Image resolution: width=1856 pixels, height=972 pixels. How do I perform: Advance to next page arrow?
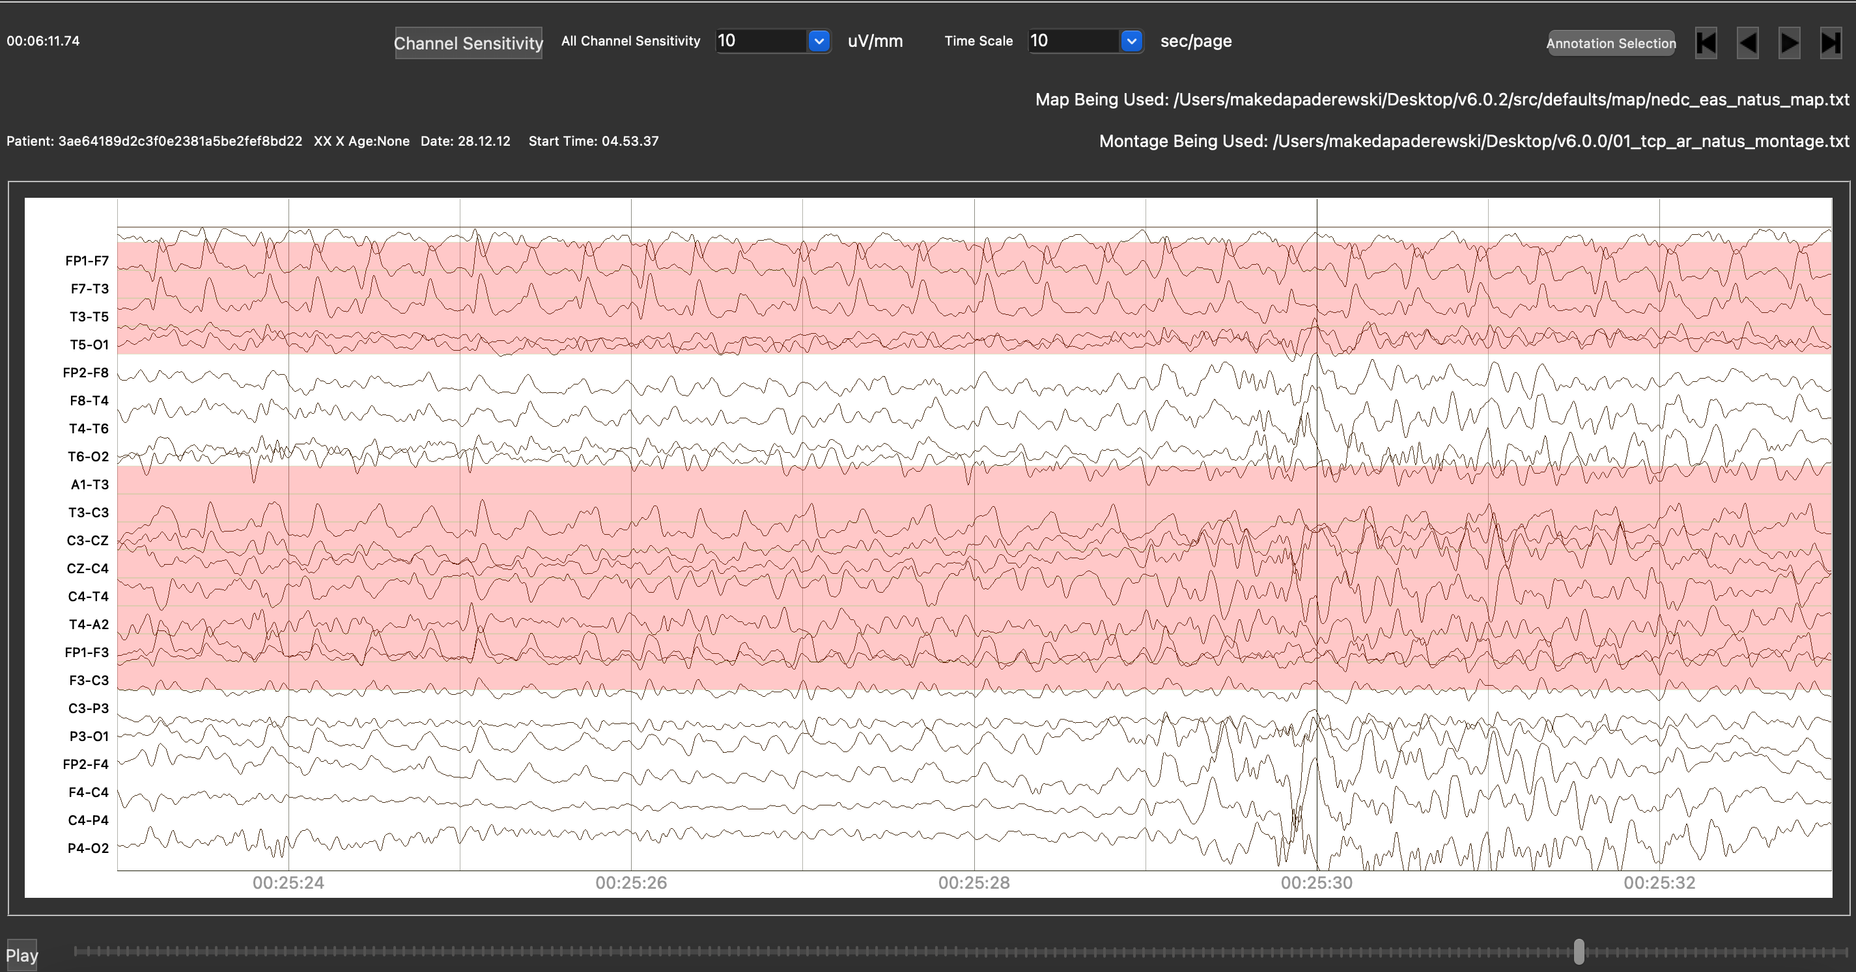pyautogui.click(x=1789, y=43)
